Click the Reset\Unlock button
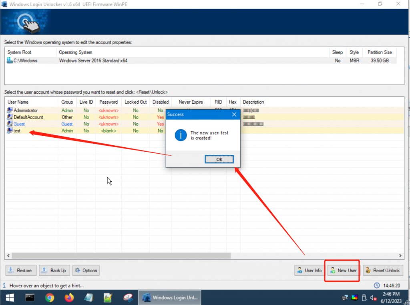Viewport: 410px width, 305px height. (383, 271)
